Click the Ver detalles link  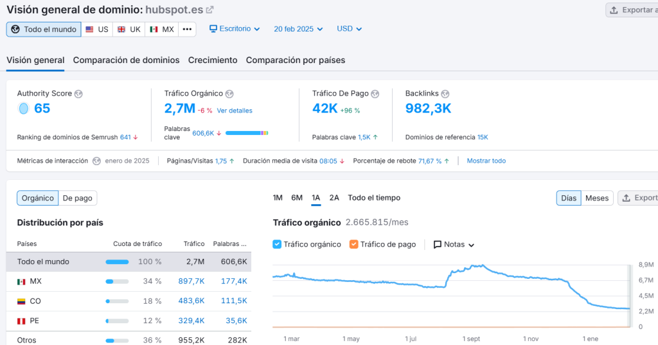[235, 111]
